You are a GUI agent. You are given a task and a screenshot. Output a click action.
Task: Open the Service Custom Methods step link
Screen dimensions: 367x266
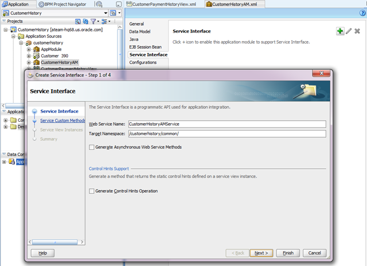63,121
